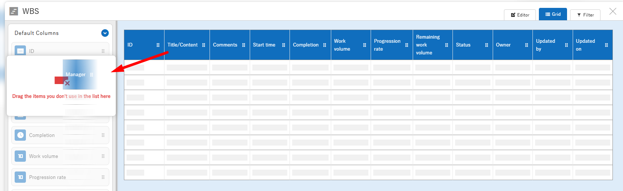
Task: Click the Owner header grip icon
Action: [x=526, y=45]
